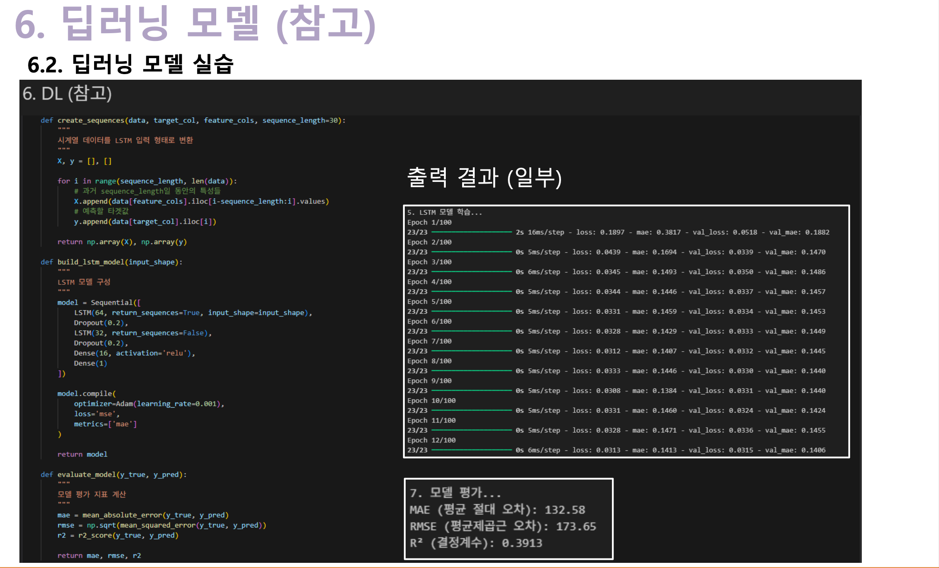Click the 'return mae, rmse, r2' code line
939x568 pixels.
click(99, 556)
